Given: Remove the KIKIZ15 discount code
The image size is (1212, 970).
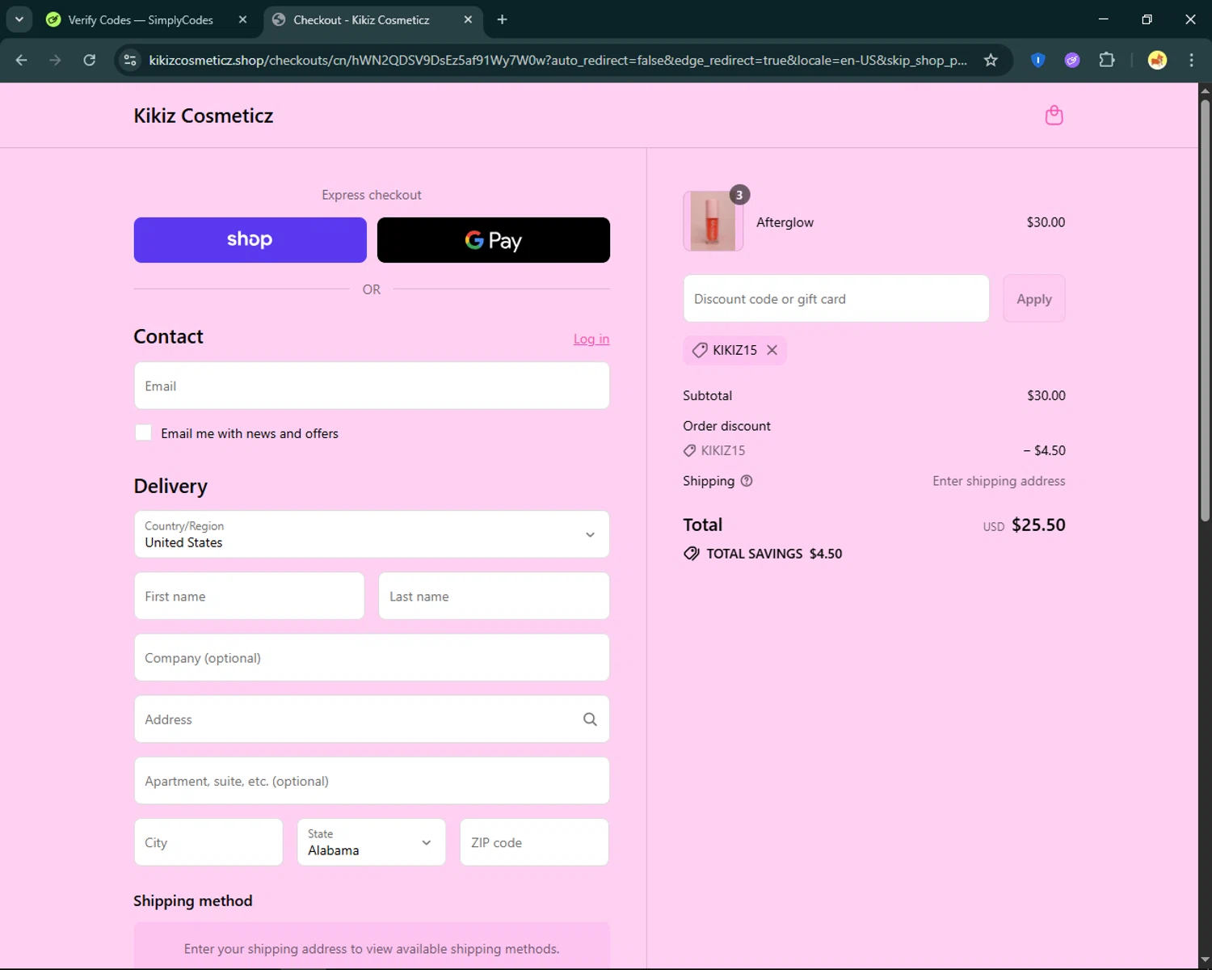Looking at the screenshot, I should click(772, 350).
